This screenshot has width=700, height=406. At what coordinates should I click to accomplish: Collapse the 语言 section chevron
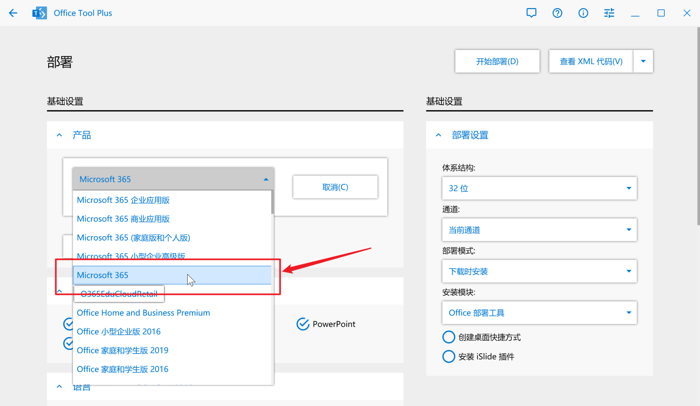click(59, 386)
